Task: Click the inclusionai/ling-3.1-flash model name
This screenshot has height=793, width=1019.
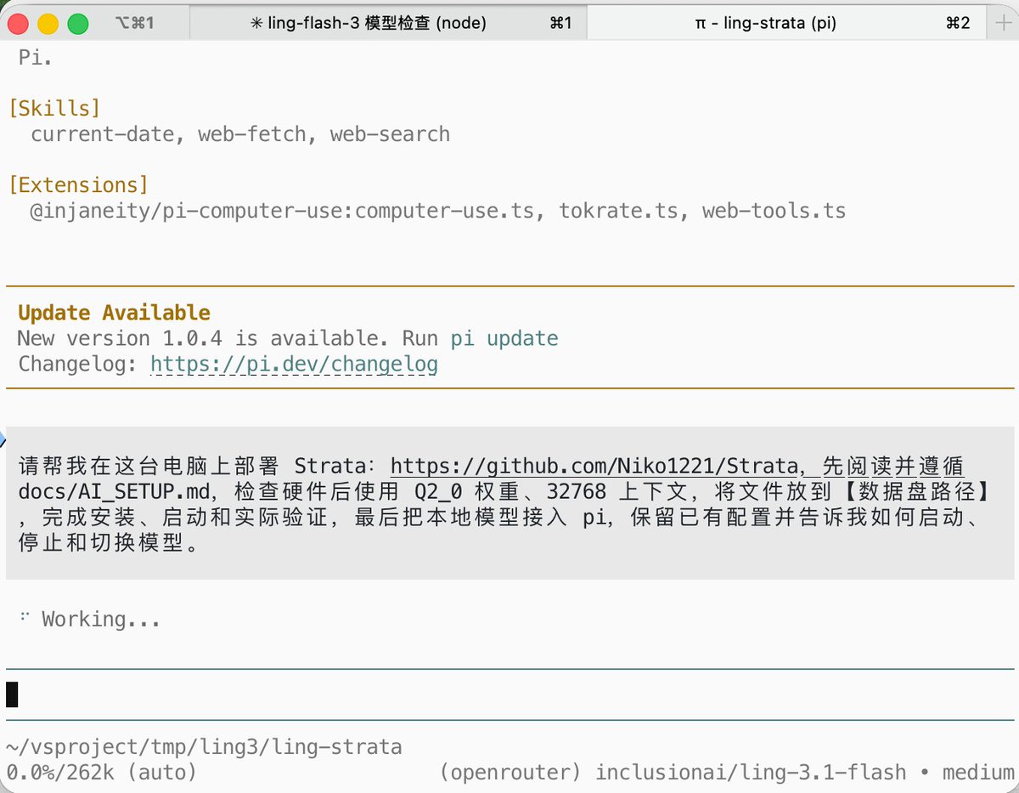Action: pyautogui.click(x=751, y=773)
